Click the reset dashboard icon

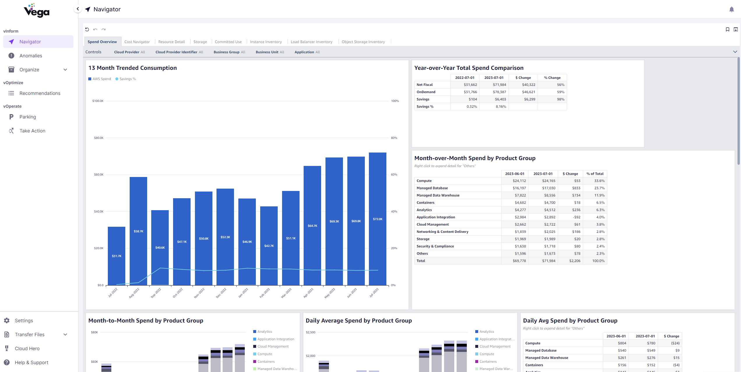click(87, 29)
